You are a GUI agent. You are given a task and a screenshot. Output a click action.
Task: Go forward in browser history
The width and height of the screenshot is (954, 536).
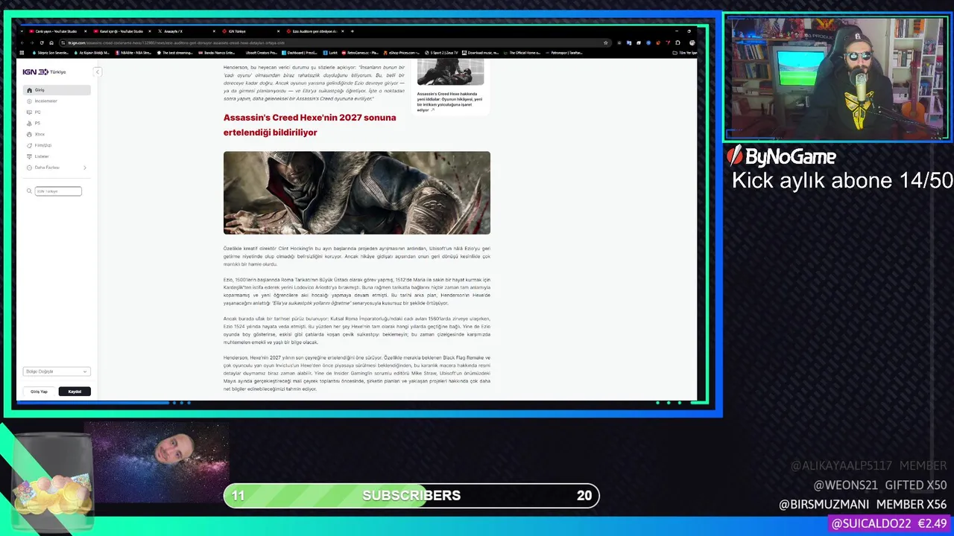click(31, 42)
